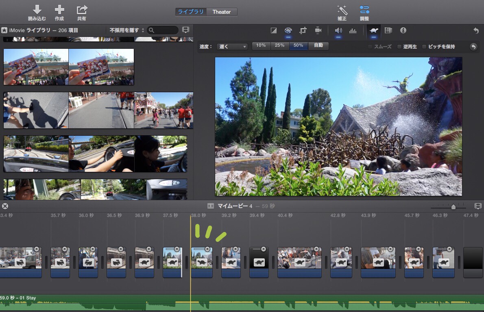
Task: Select the speed turtle icon
Action: click(x=373, y=30)
